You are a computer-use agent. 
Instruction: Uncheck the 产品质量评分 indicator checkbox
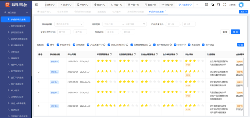pyautogui.click(x=88, y=45)
